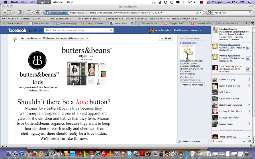Open the Trash in the Dock

247,153
